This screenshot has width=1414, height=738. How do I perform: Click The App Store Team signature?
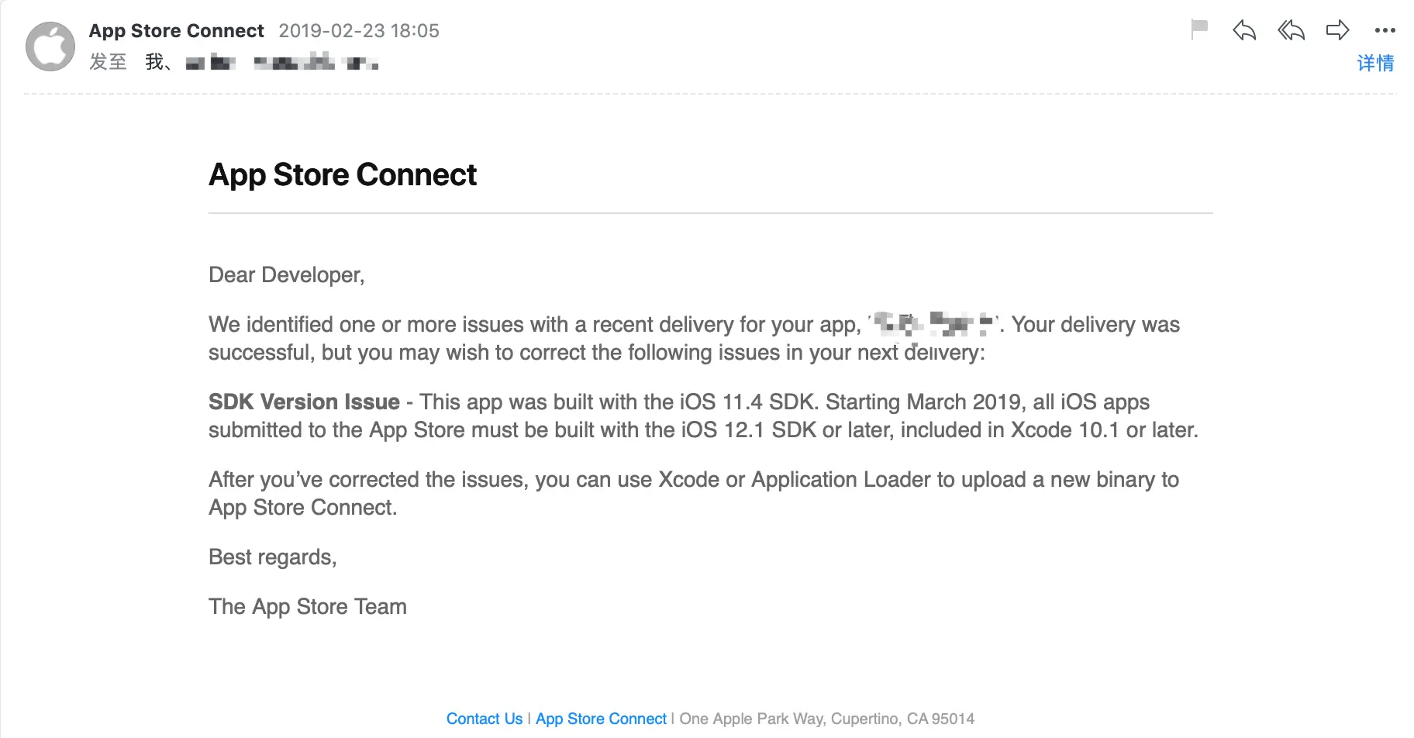(308, 606)
